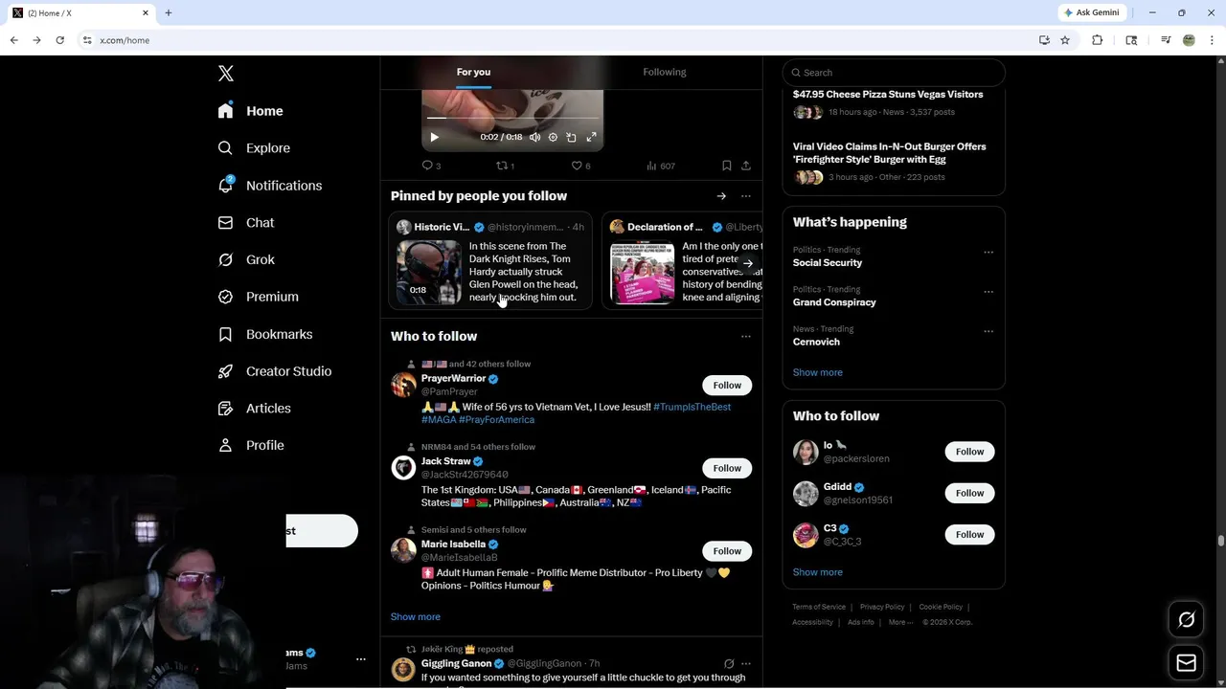Reply to the video post
This screenshot has height=689, width=1226.
click(x=431, y=166)
